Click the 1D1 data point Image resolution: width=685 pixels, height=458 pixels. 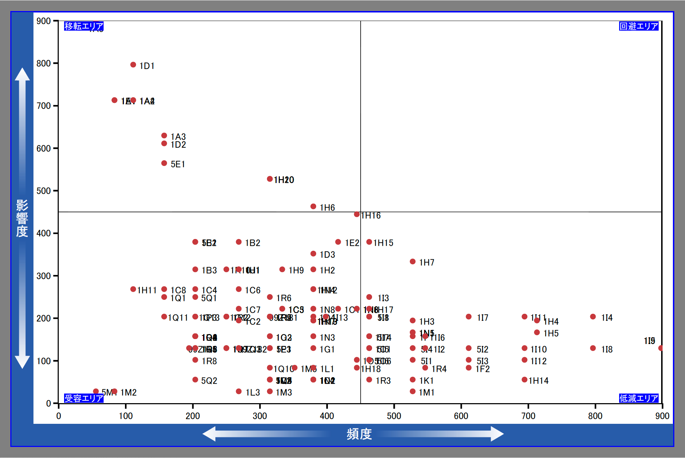click(133, 65)
